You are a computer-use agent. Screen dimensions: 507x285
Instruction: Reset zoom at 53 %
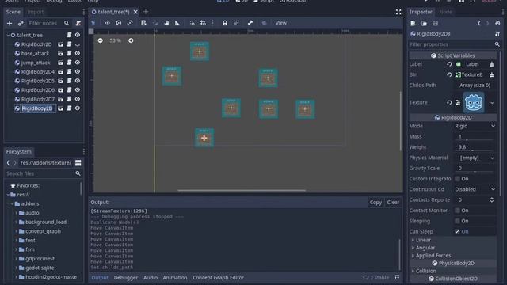click(x=115, y=40)
